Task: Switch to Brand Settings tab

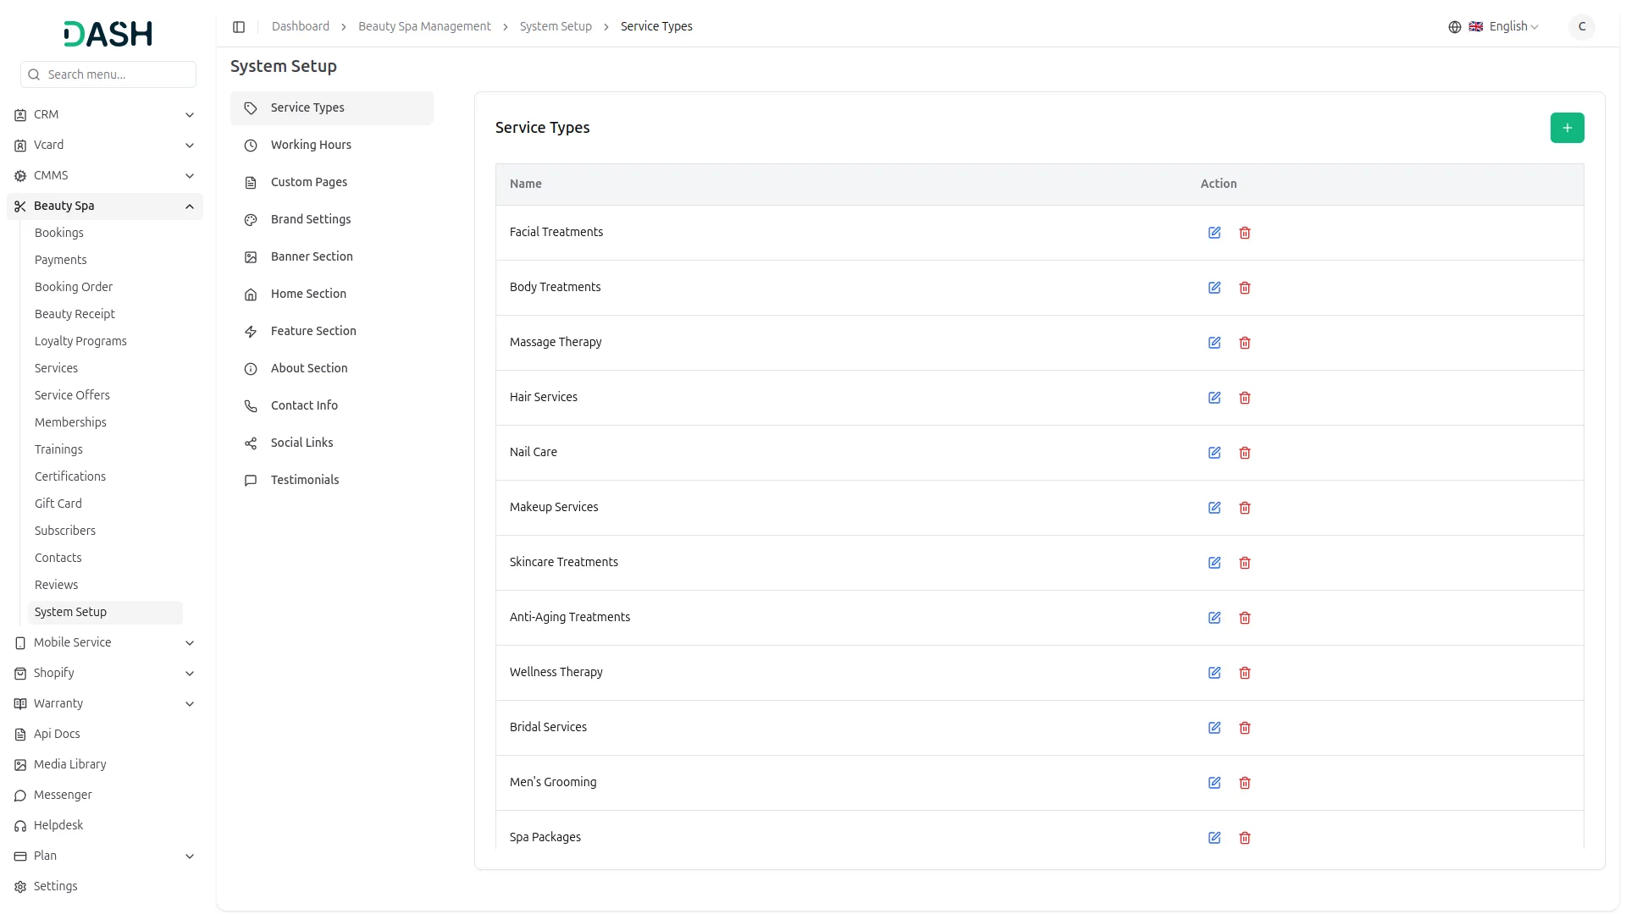Action: click(x=311, y=219)
